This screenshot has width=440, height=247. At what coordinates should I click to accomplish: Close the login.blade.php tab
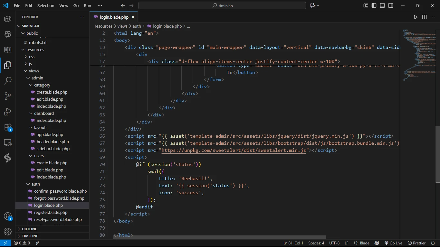pyautogui.click(x=133, y=17)
